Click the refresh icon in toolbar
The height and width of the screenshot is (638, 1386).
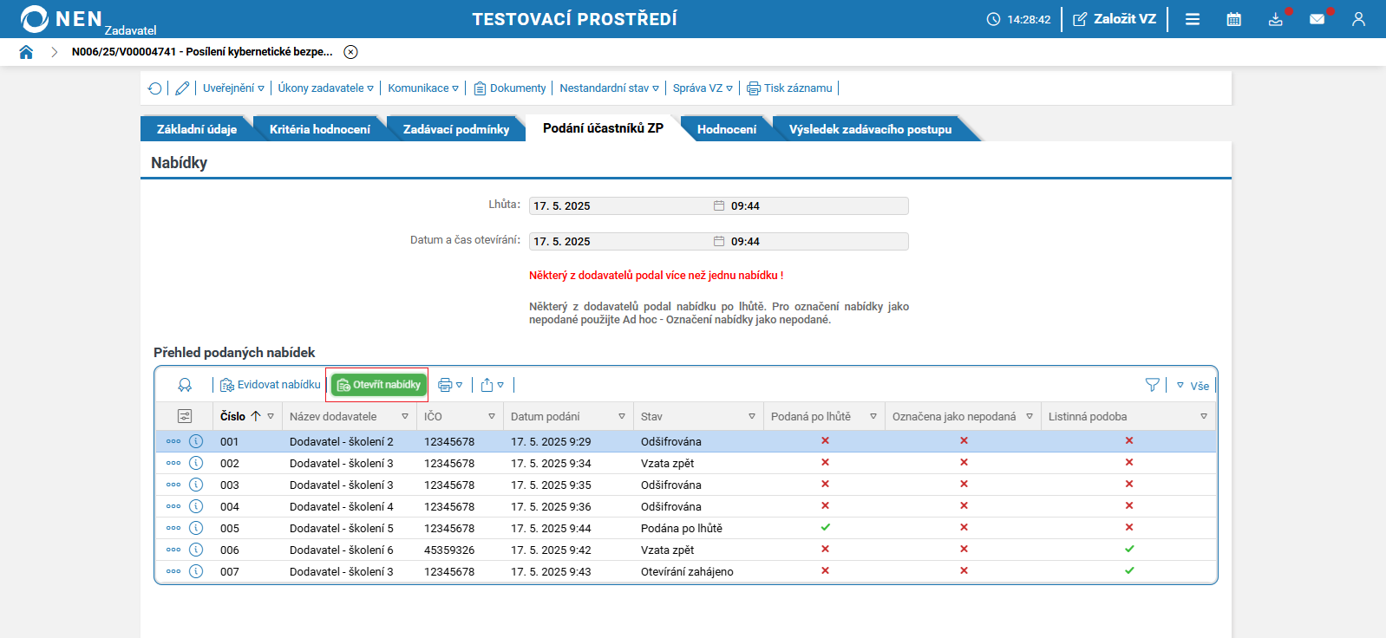pyautogui.click(x=154, y=88)
